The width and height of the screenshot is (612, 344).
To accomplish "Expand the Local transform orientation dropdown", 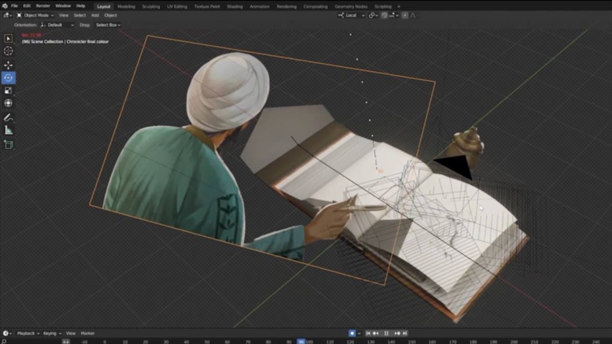I will [352, 15].
